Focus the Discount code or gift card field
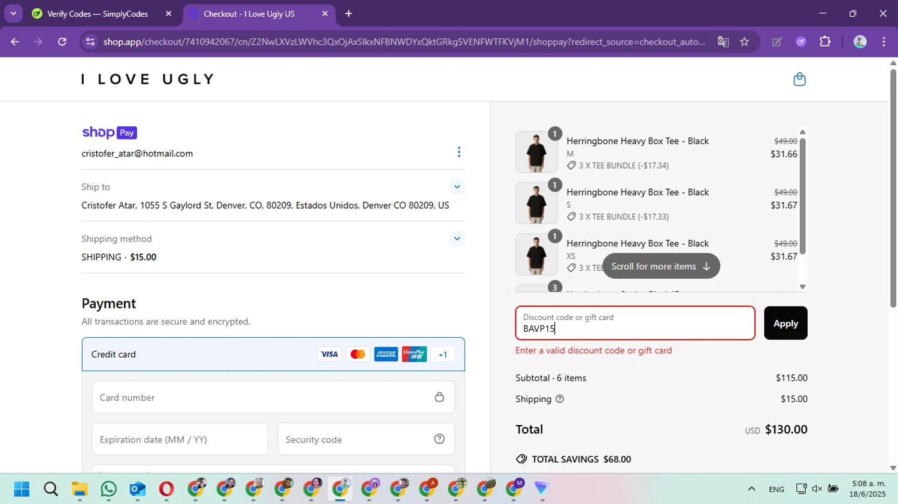Viewport: 898px width, 504px height. click(635, 323)
